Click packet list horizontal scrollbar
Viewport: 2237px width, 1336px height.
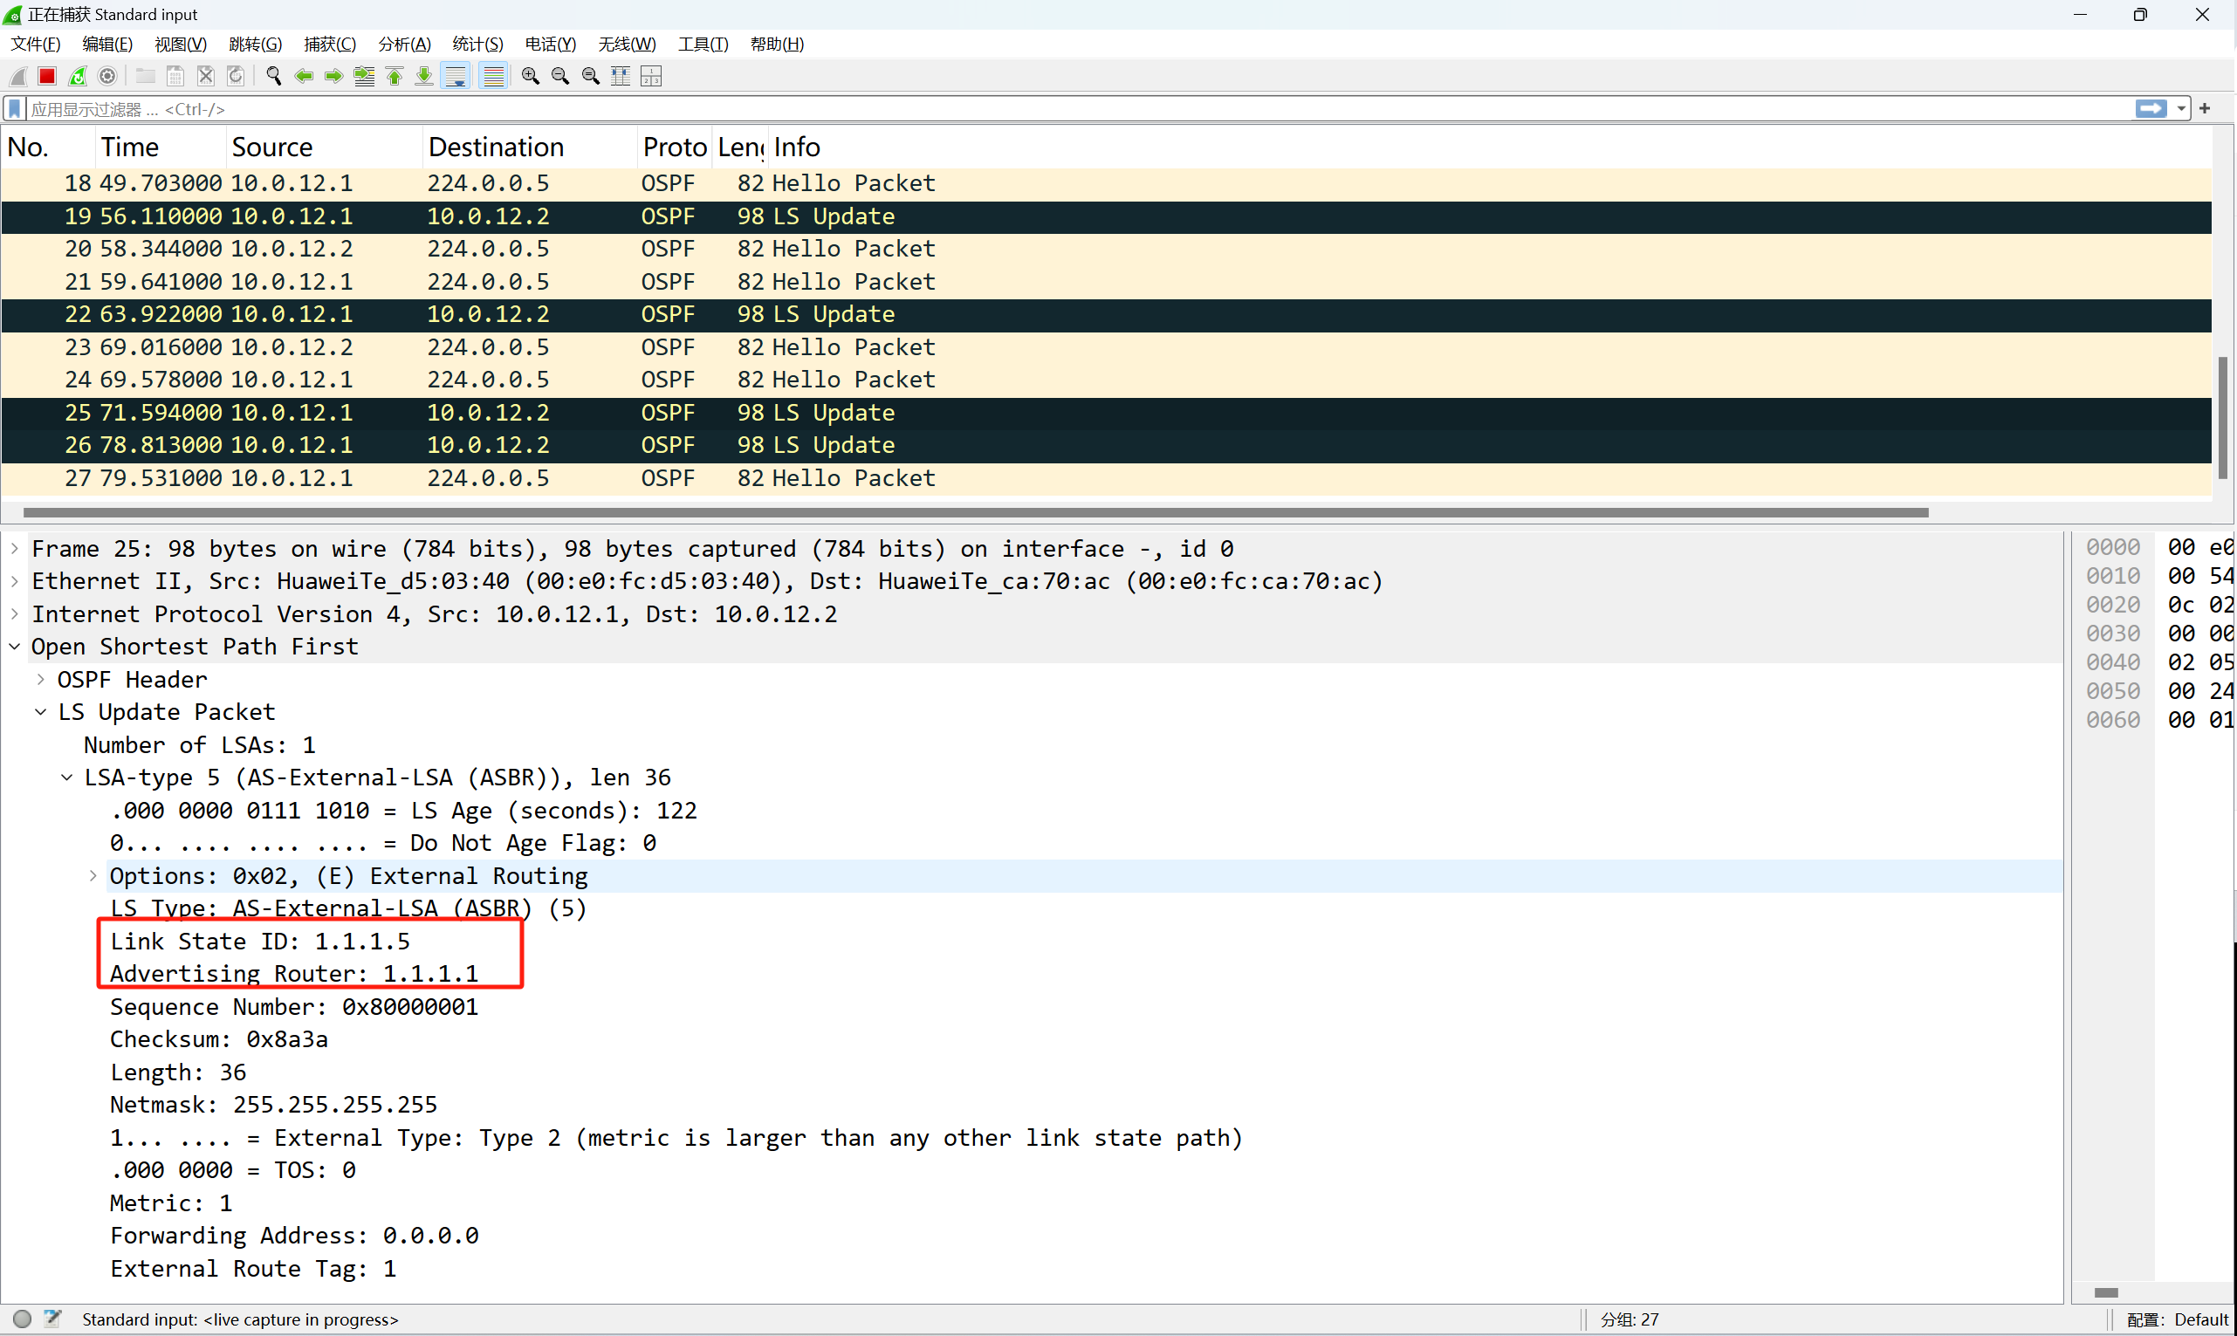(x=976, y=512)
